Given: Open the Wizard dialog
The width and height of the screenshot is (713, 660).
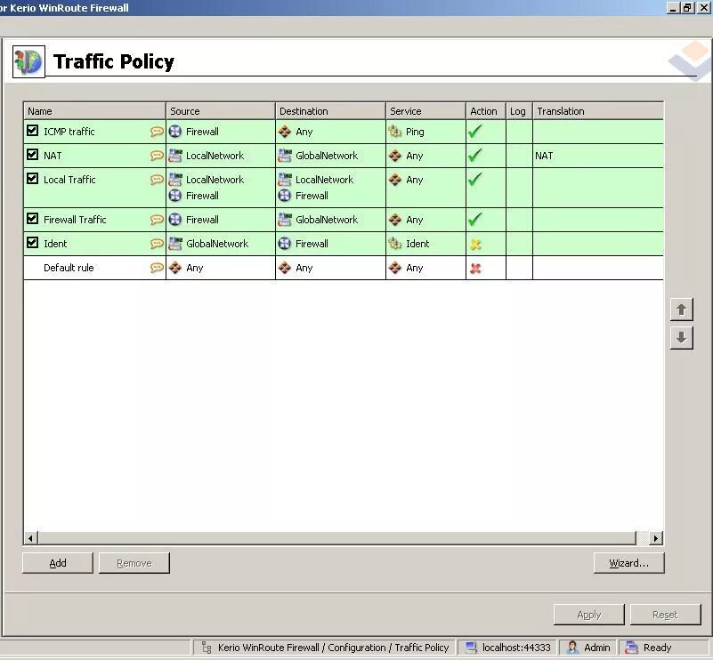Looking at the screenshot, I should (x=628, y=563).
